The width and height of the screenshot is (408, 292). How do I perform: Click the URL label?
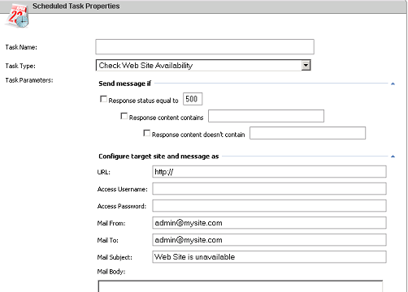coord(104,172)
